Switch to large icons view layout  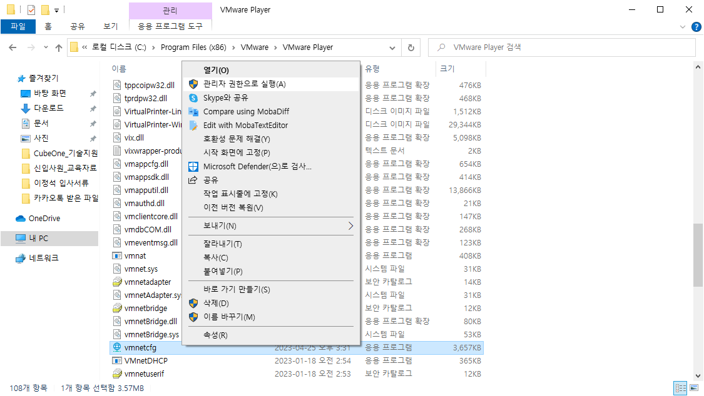pyautogui.click(x=694, y=388)
